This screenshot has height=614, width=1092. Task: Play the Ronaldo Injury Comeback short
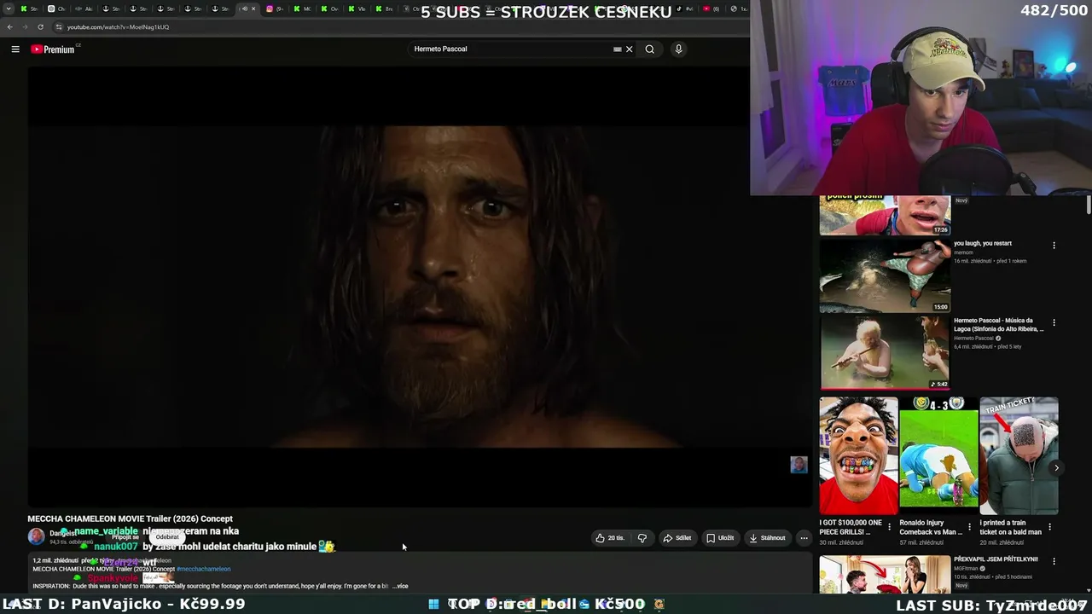938,456
